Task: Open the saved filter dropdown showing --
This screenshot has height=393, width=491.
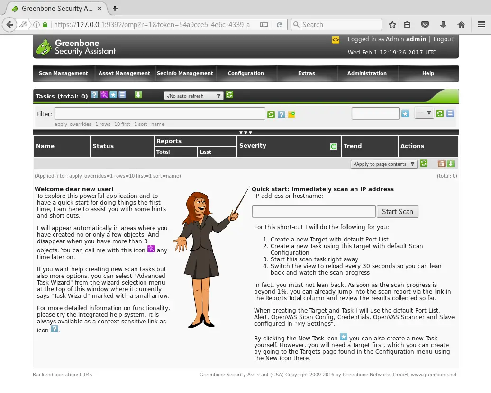Action: pyautogui.click(x=424, y=113)
